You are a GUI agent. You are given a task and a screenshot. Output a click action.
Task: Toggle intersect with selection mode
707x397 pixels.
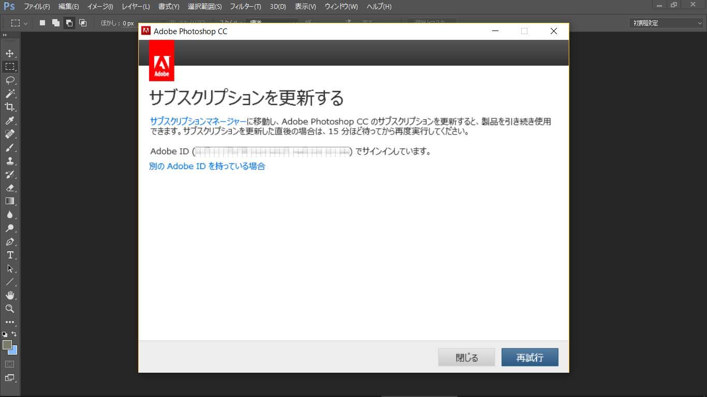tap(83, 23)
